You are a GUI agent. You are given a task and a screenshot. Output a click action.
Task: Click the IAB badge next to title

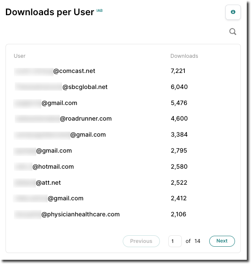click(100, 11)
